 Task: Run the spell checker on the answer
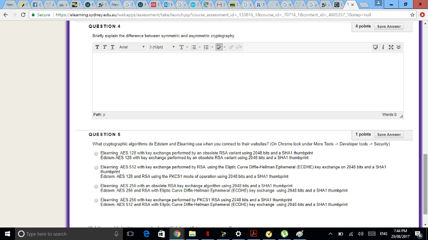(218, 47)
